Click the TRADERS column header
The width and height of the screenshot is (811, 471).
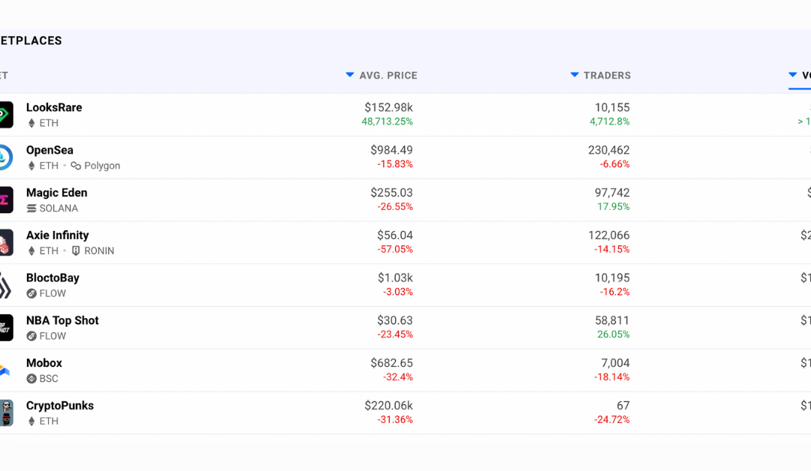[607, 76]
